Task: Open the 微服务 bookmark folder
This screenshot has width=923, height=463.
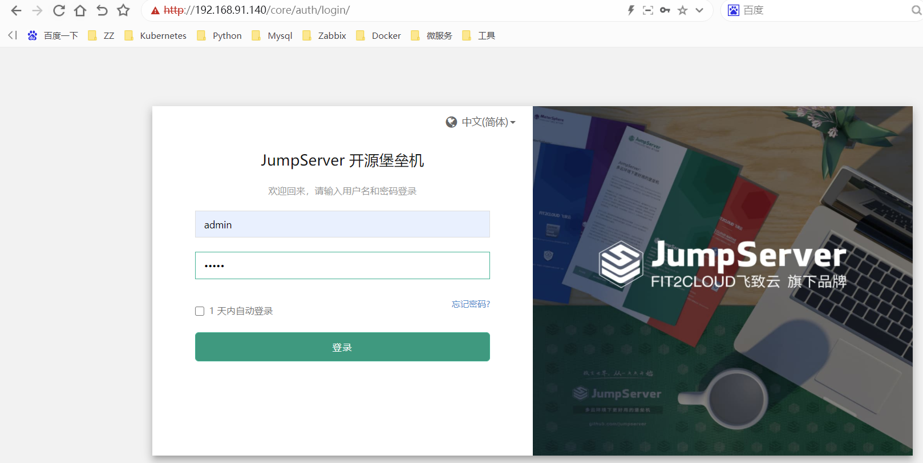Action: click(431, 35)
